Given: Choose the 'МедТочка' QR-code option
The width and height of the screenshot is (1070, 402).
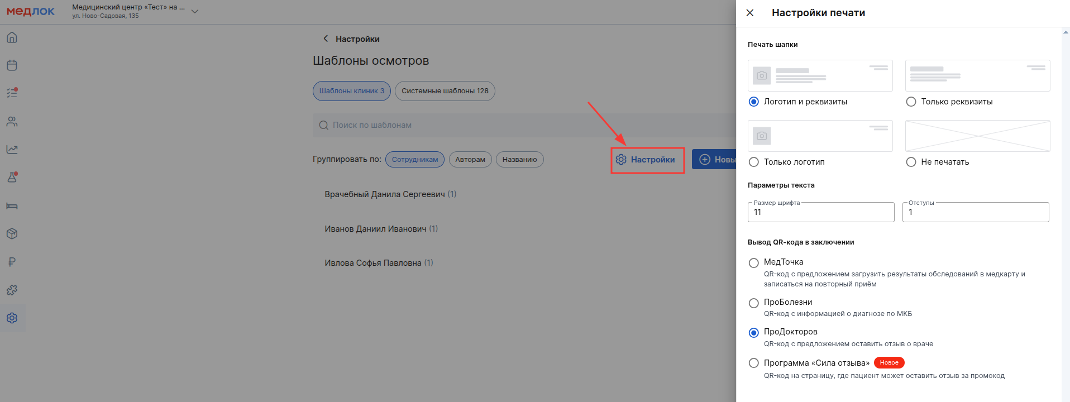Looking at the screenshot, I should tap(753, 263).
